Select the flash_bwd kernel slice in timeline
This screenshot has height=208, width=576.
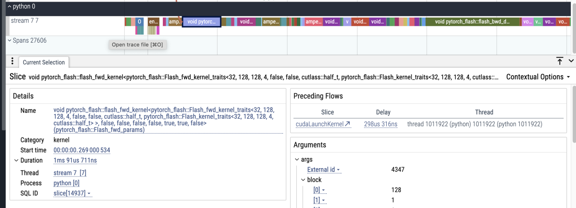click(472, 22)
